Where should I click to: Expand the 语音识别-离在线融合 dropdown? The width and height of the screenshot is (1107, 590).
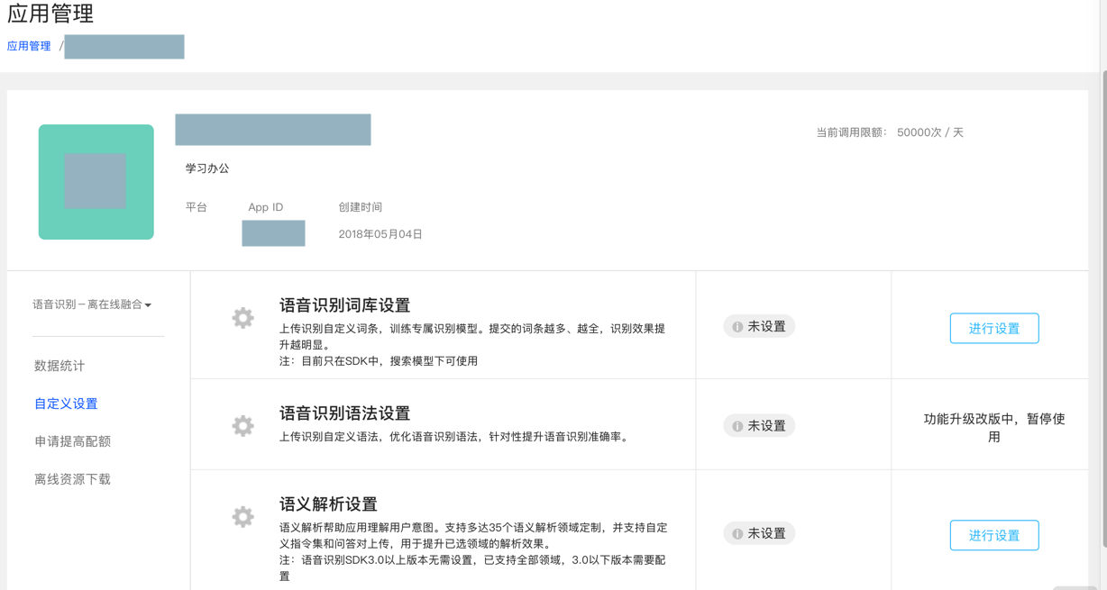(92, 304)
